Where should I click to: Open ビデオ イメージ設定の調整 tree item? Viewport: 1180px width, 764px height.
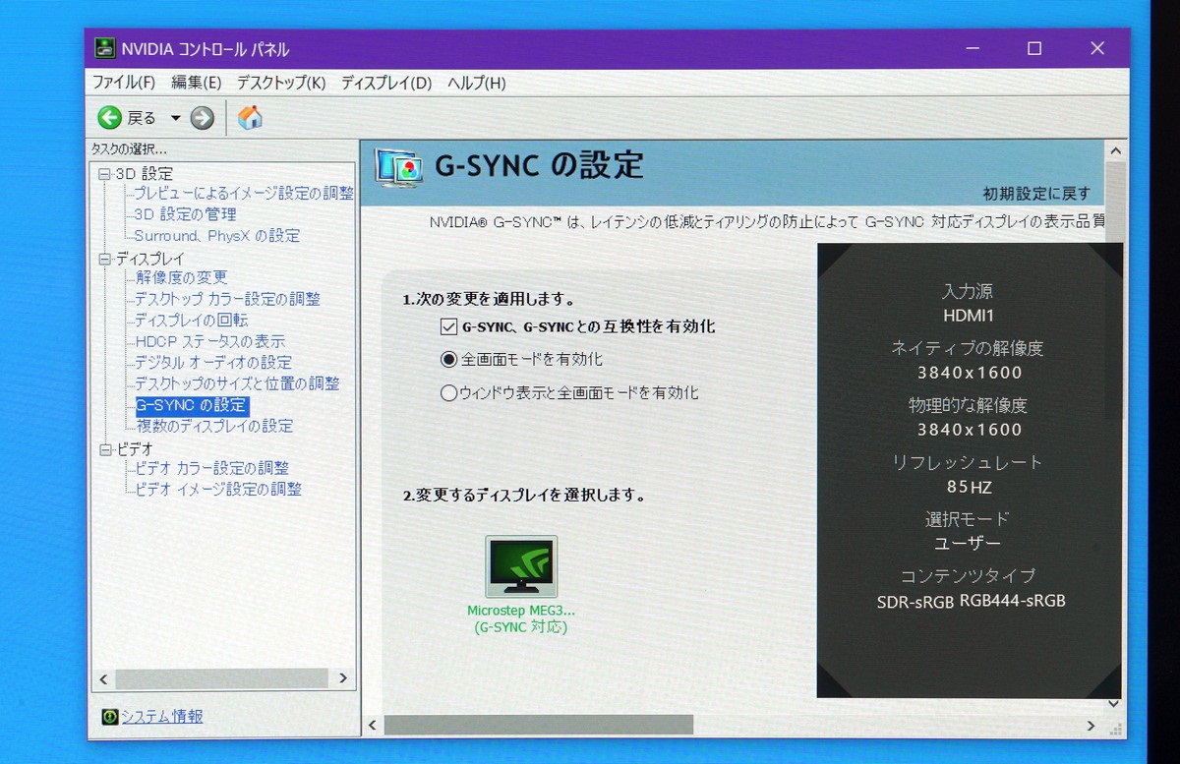pos(218,489)
